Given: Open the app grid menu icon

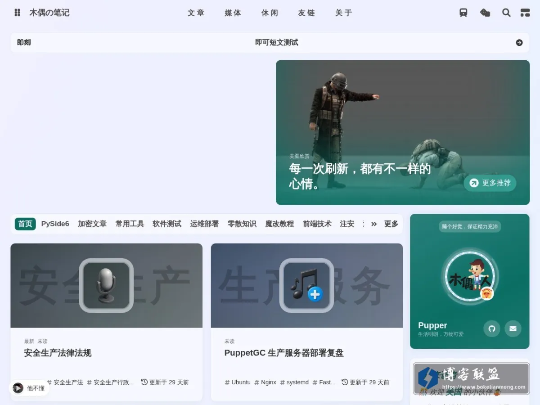Looking at the screenshot, I should click(x=17, y=13).
